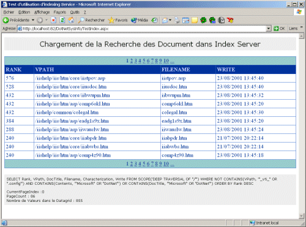Go to page 3 in bottom pager
This screenshot has height=227, width=306.
pos(136,164)
